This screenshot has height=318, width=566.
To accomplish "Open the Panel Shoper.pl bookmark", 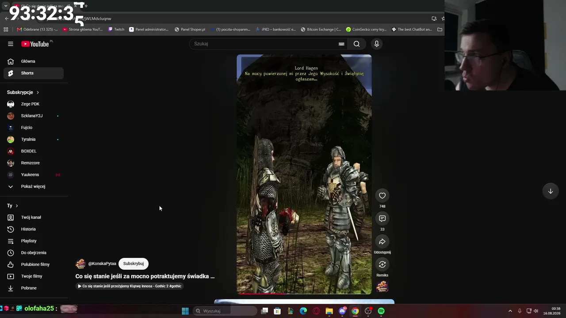I will click(190, 30).
